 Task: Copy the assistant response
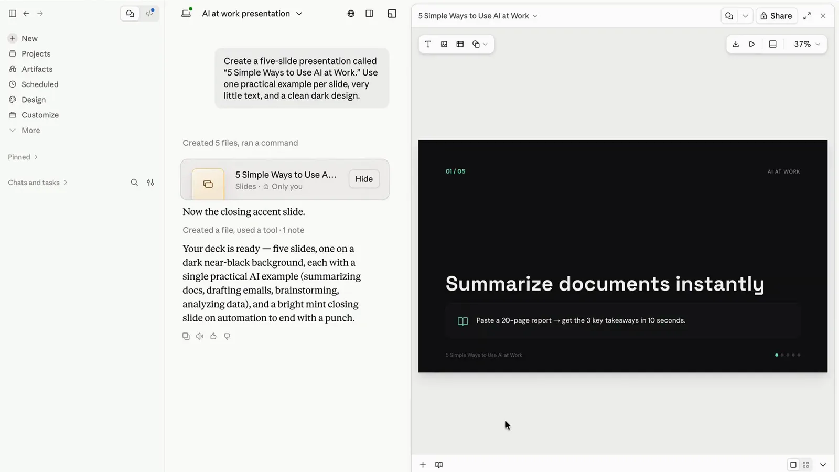tap(186, 336)
